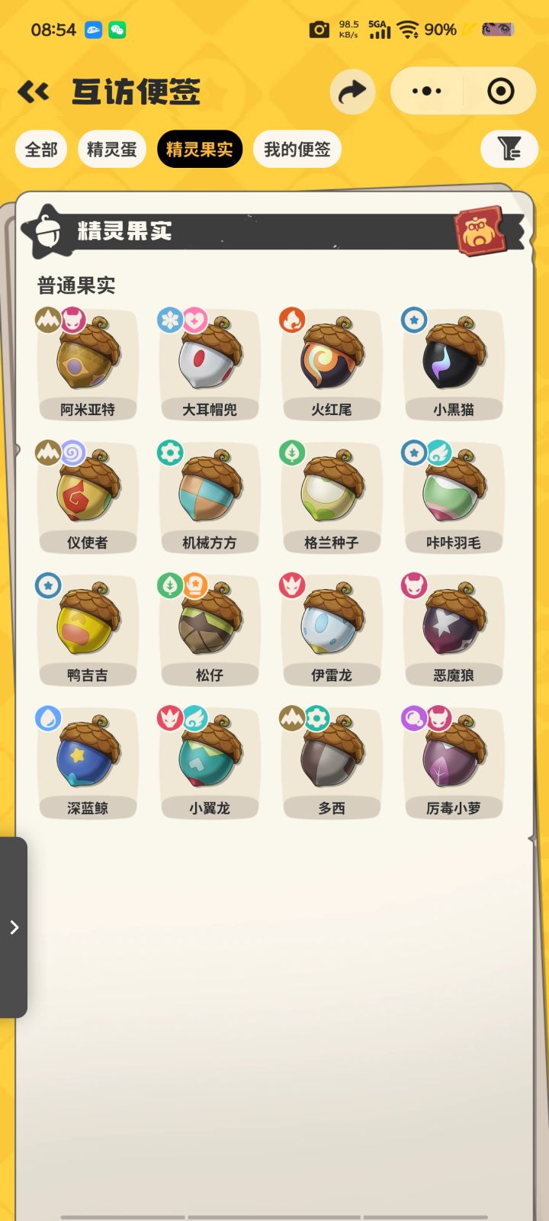
Task: Switch to the 精灵蛋 tab
Action: (x=112, y=149)
